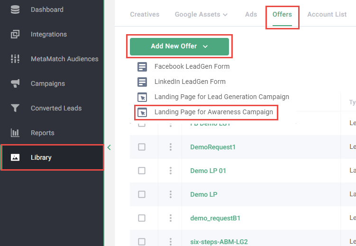Click the Library image icon
356x246 pixels.
click(x=15, y=157)
